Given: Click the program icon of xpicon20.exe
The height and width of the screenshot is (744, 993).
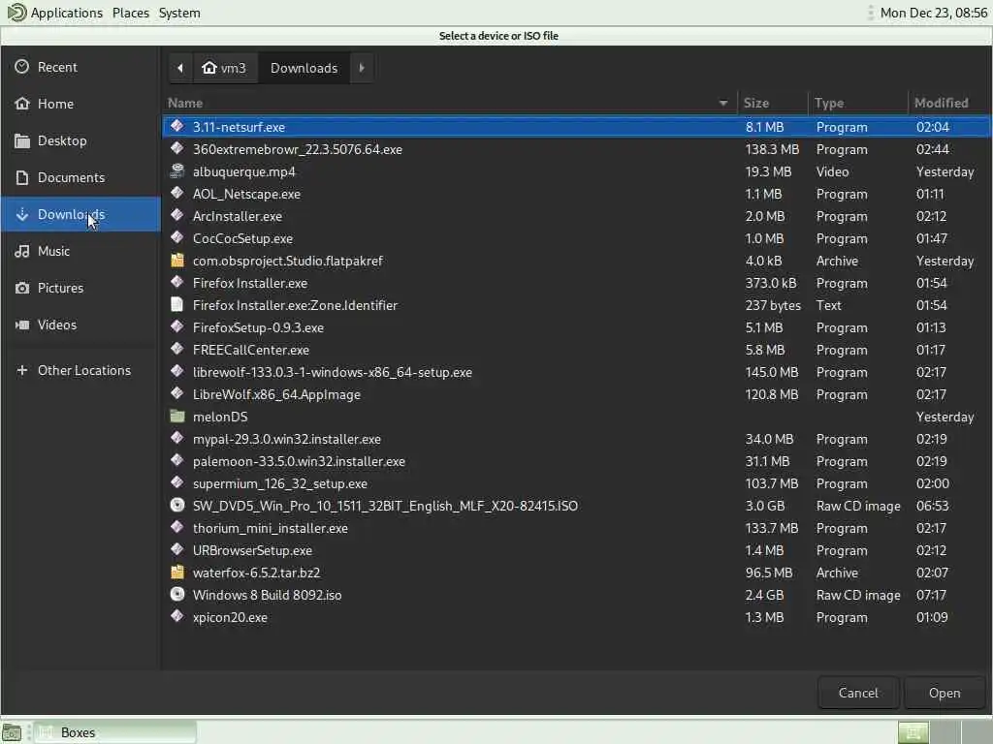Looking at the screenshot, I should coord(177,616).
